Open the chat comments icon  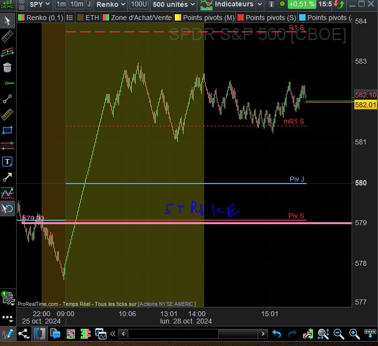(x=55, y=334)
